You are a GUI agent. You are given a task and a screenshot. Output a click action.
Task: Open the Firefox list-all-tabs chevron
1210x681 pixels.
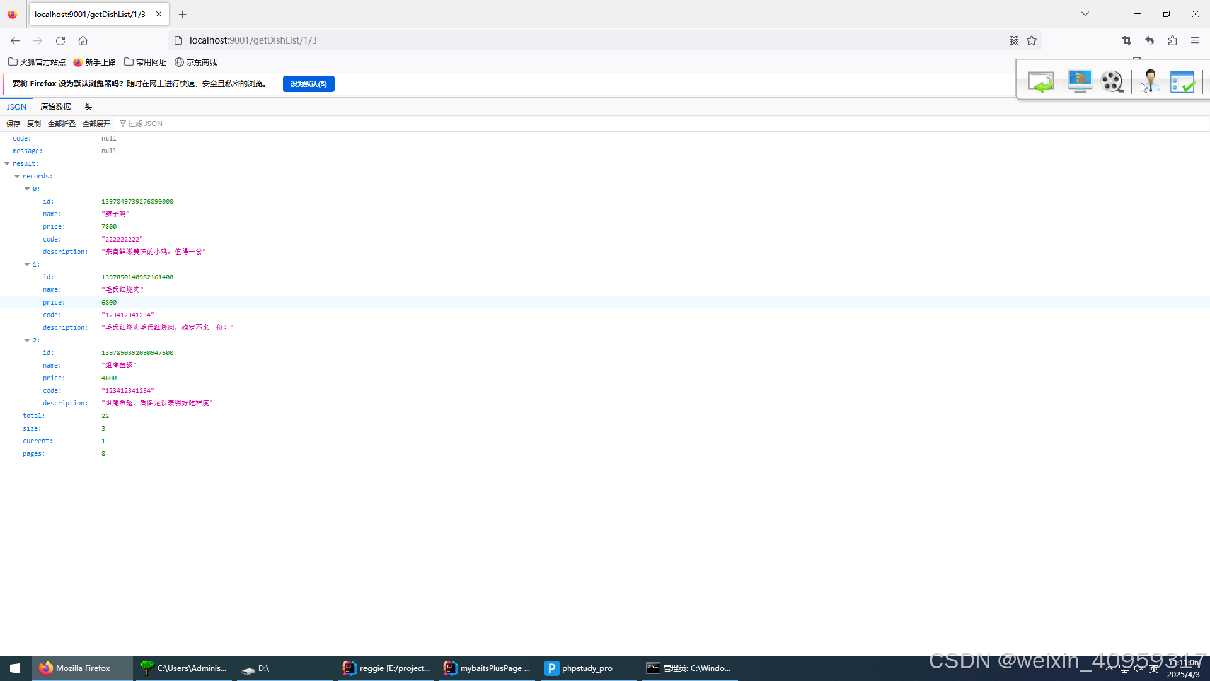tap(1085, 13)
